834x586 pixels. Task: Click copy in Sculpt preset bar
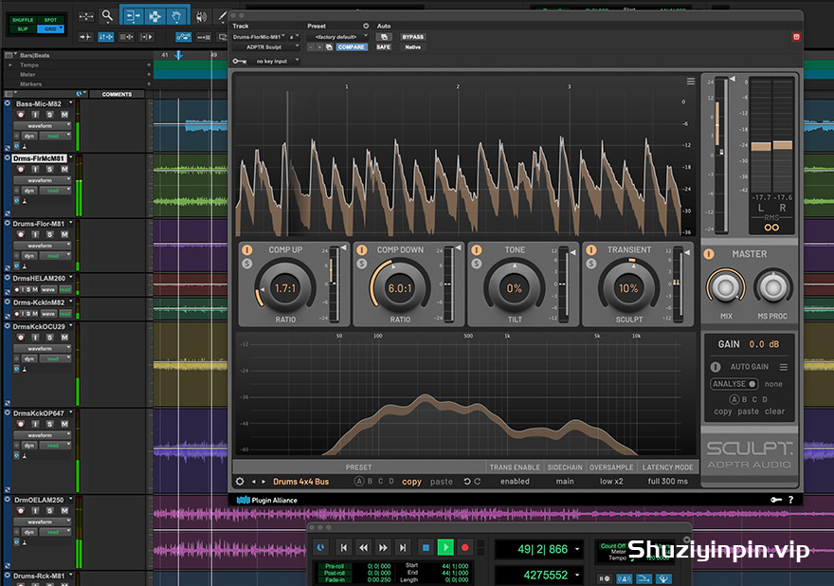pos(411,482)
